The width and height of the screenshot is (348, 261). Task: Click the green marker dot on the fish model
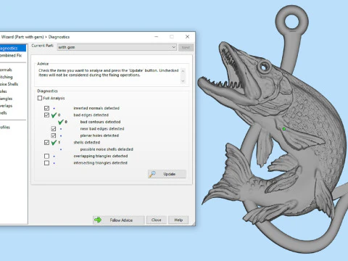(x=284, y=129)
